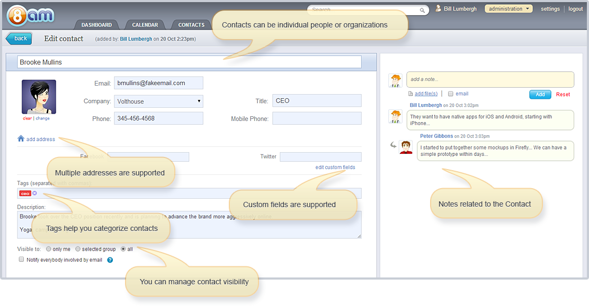
Task: Switch to the Dashboard tab
Action: pyautogui.click(x=96, y=24)
